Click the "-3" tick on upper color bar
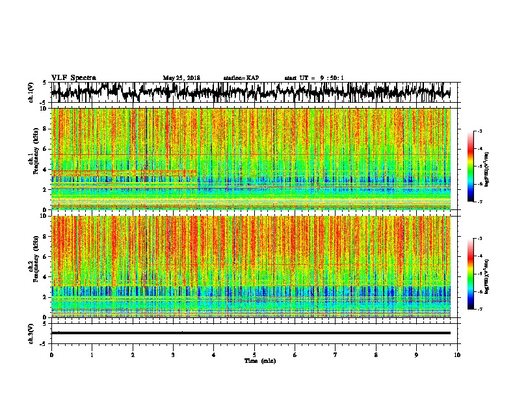This screenshot has height=398, width=515. tap(480, 131)
